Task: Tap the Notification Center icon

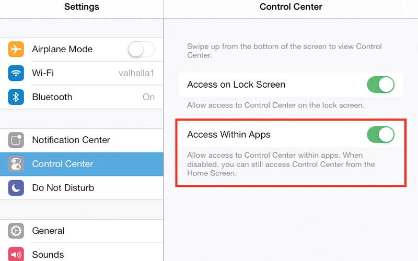Action: [16, 140]
